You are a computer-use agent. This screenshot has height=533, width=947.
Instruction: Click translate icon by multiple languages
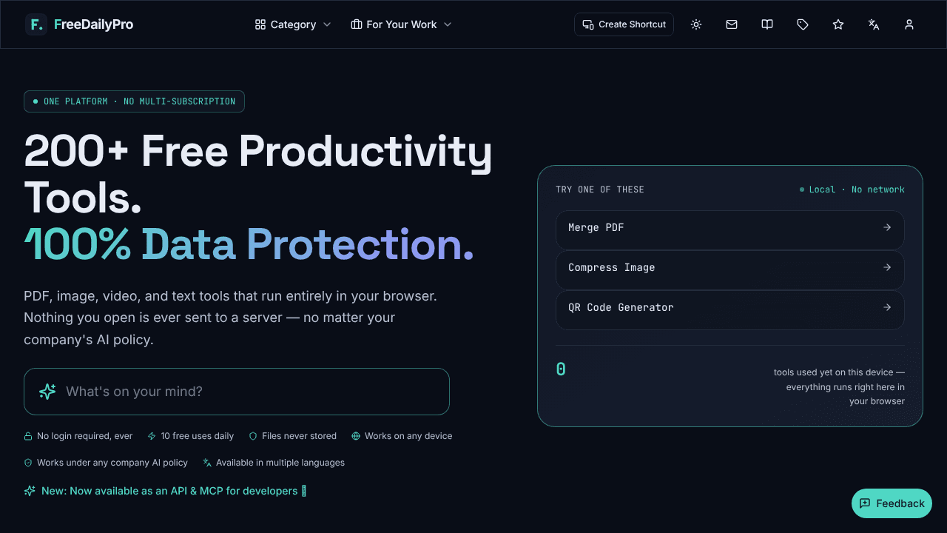(207, 463)
